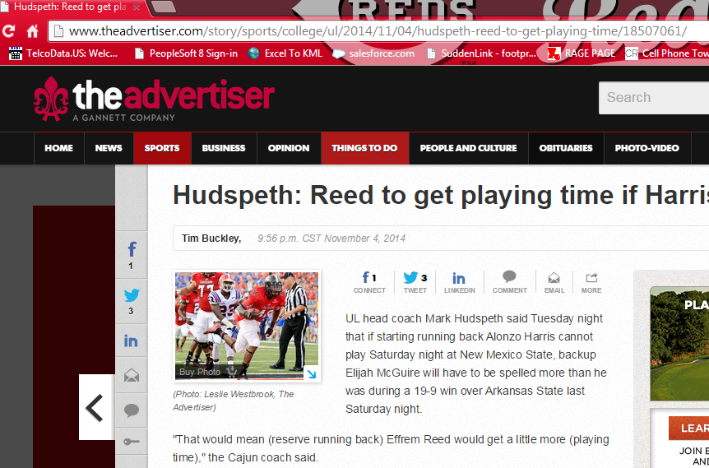Click the key icon in left sidebar
The height and width of the screenshot is (468, 709).
131,443
